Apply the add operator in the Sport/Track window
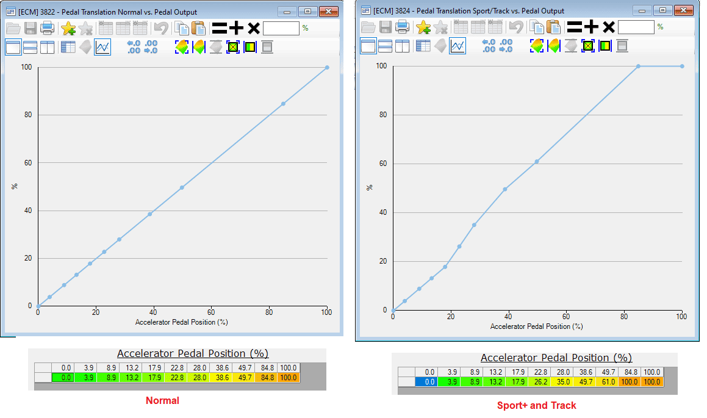 (591, 27)
